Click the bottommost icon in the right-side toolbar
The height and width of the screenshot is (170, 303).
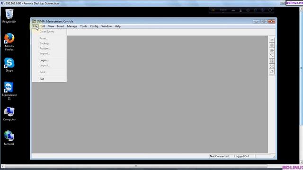click(272, 71)
